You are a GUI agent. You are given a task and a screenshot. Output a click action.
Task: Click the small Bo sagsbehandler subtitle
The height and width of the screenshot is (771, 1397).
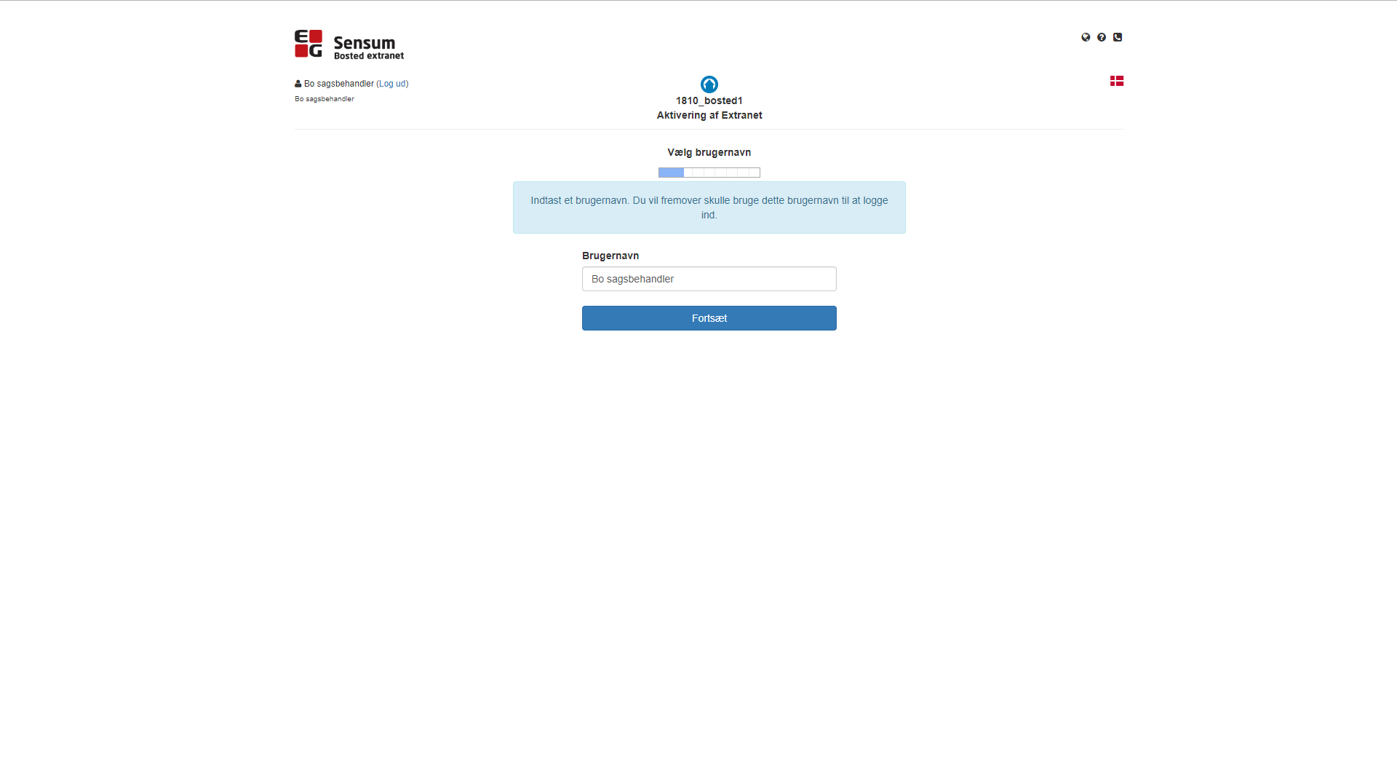click(x=325, y=99)
